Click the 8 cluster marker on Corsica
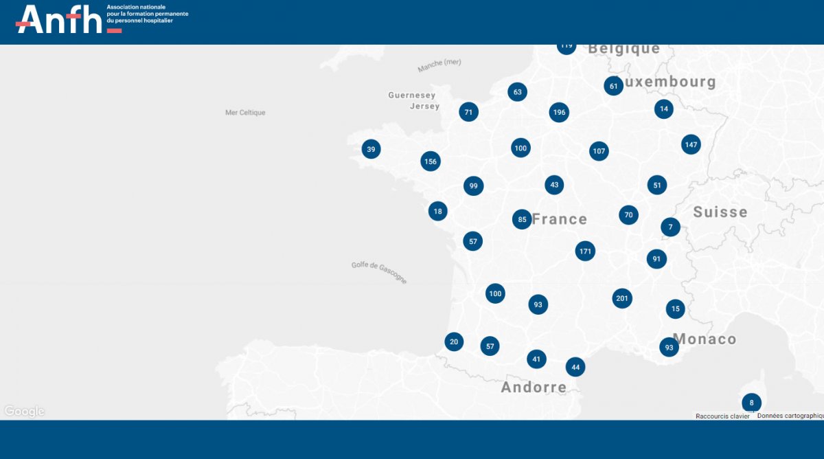The width and height of the screenshot is (824, 459). [751, 403]
